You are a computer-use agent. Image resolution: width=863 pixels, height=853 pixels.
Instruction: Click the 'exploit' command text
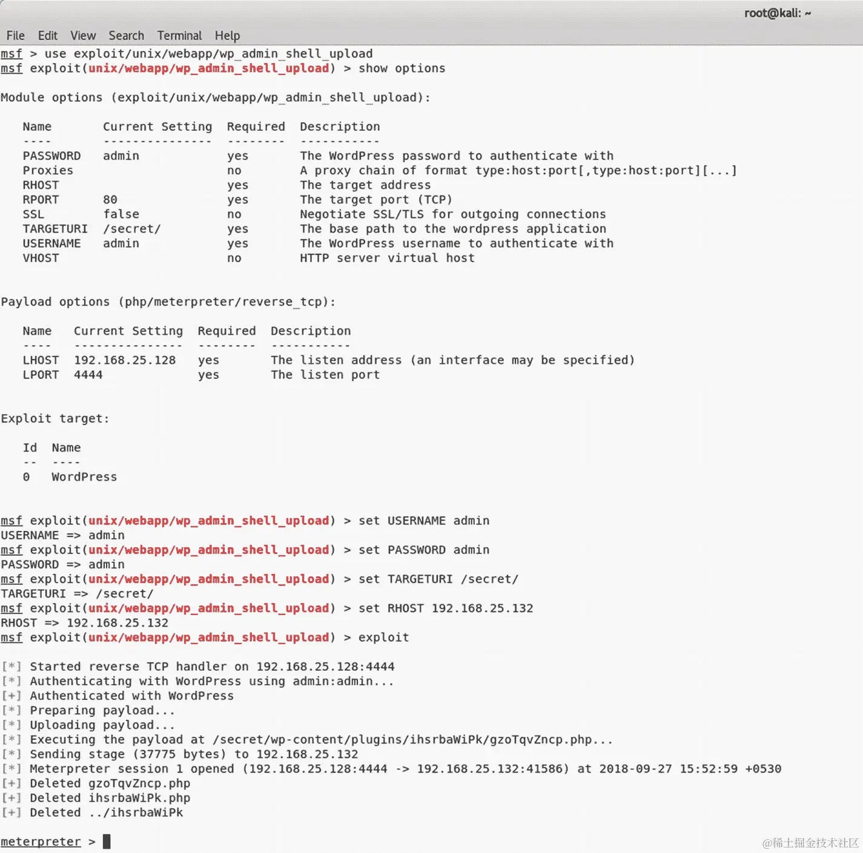pos(383,637)
